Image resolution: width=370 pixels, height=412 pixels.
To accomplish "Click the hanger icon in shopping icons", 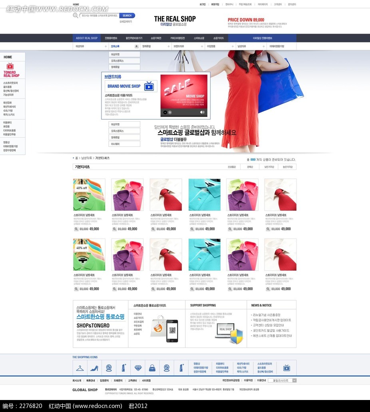I will click(81, 368).
